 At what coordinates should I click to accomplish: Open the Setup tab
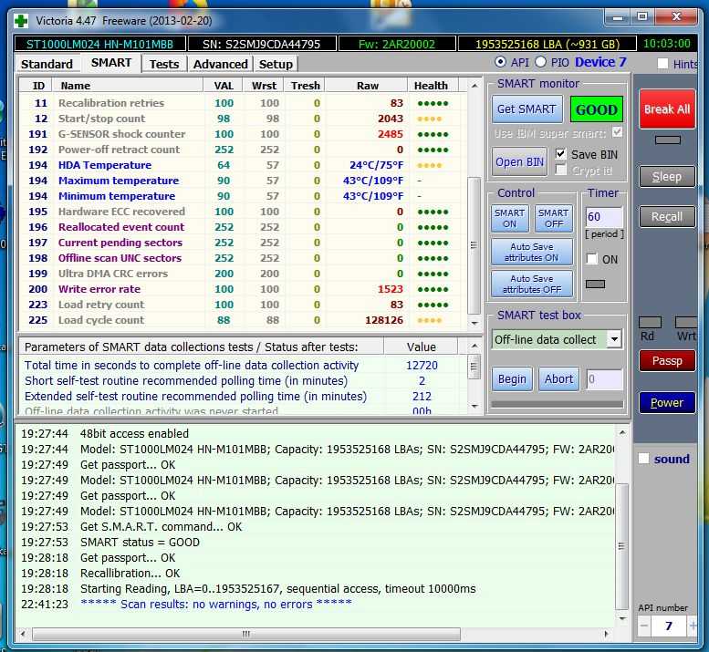coord(276,64)
